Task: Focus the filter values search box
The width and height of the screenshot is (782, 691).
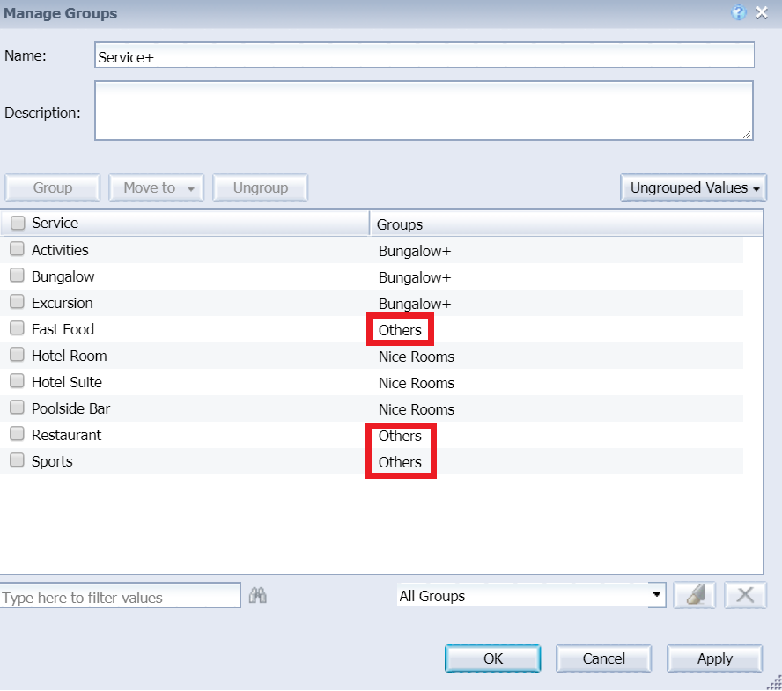Action: [x=120, y=597]
